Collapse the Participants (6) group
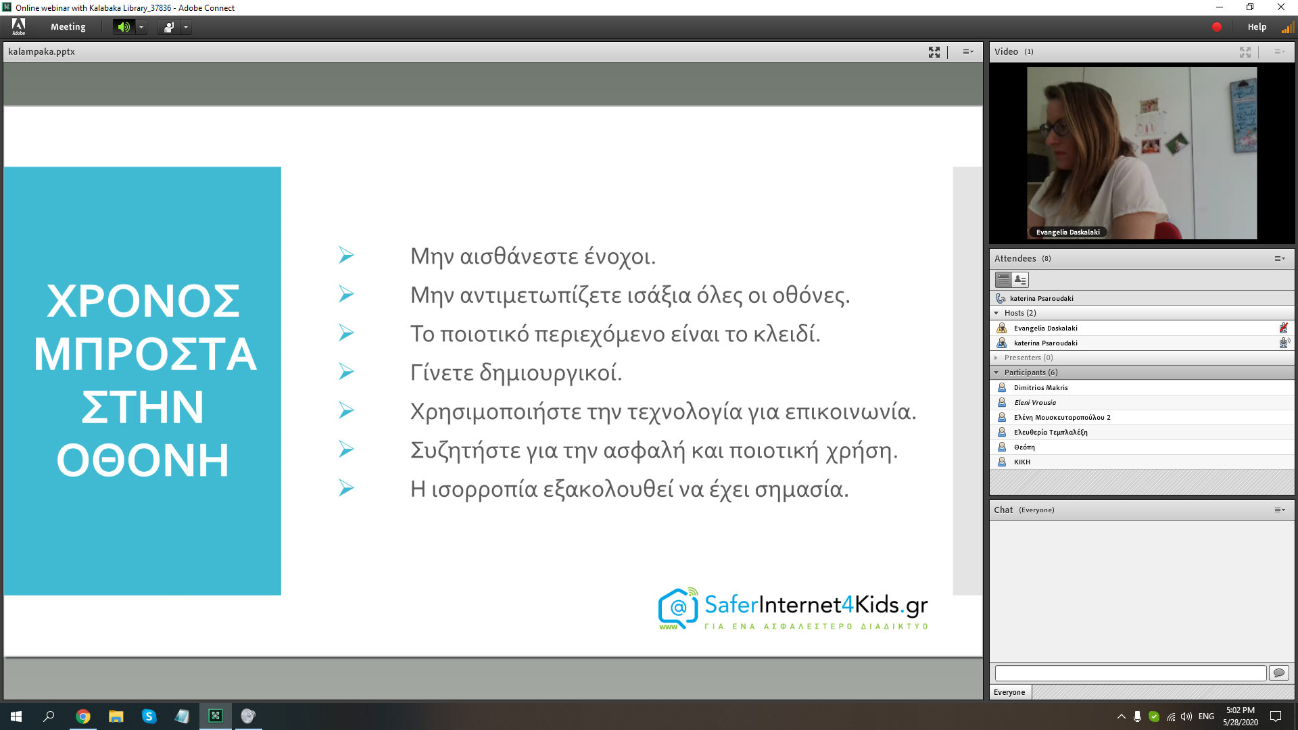Screen dimensions: 1298x730 coord(996,372)
